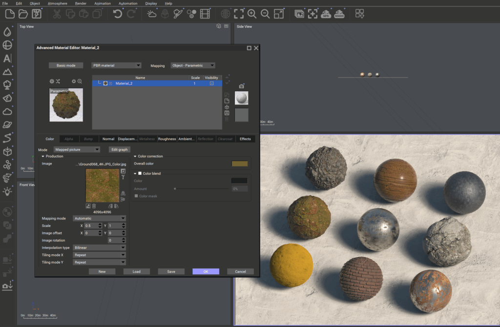This screenshot has width=500, height=327.
Task: Switch to the Roughness tab
Action: click(167, 139)
